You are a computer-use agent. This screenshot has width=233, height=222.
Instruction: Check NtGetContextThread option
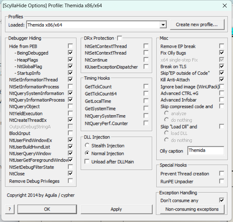tap(146, 46)
